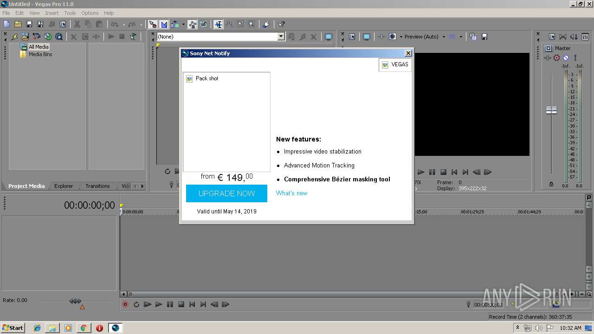Click the Save As icon with question mark
This screenshot has height=334, width=594.
tap(40, 24)
